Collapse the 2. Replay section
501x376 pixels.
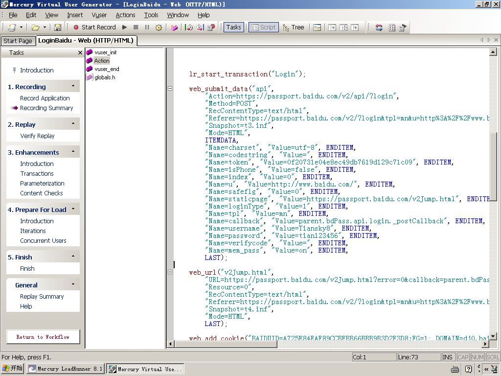73,123
